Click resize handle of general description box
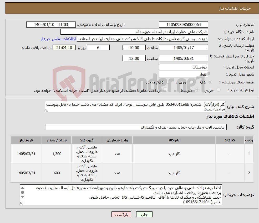This screenshot has height=223, width=259. tap(47, 110)
